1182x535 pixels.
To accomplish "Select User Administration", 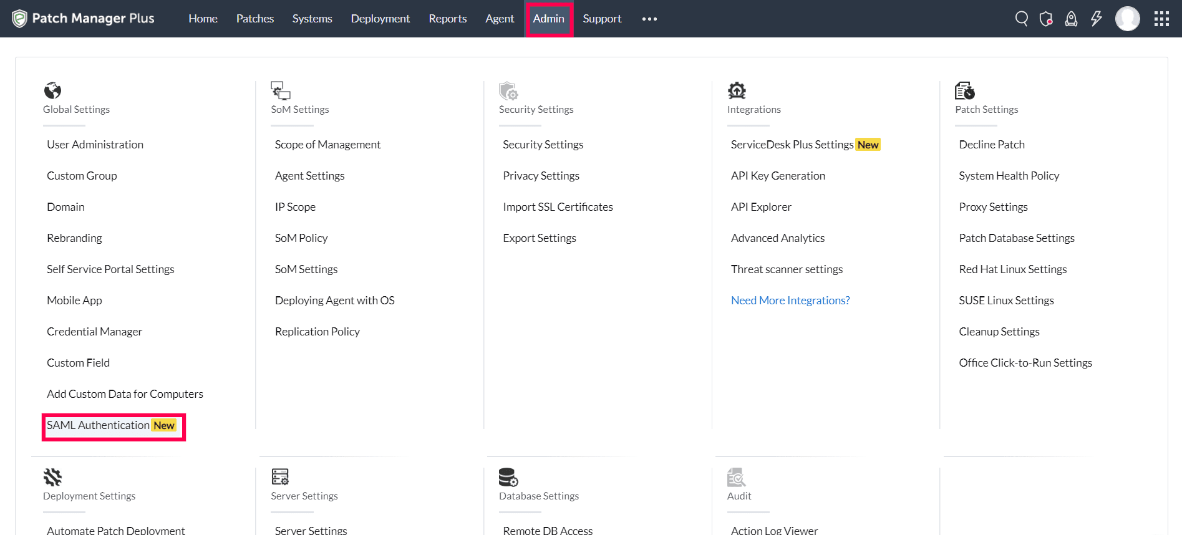I will point(95,145).
